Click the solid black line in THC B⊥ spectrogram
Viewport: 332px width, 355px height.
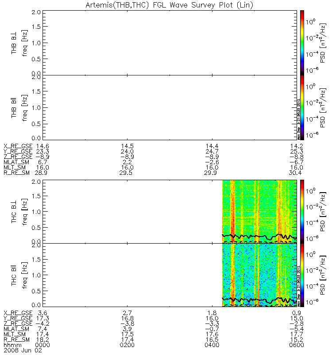259,237
